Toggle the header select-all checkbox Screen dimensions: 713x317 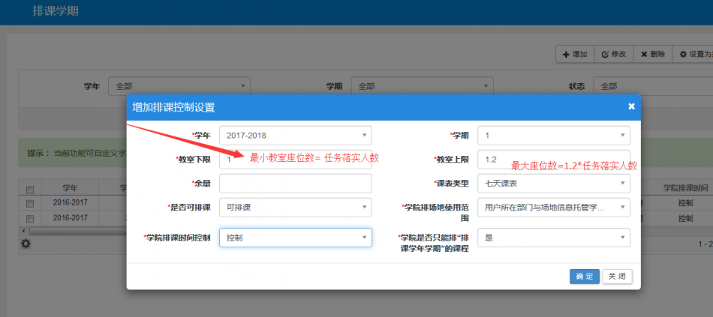30,189
